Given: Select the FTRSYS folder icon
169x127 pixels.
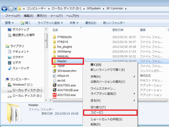Looking at the screenshot, I should coord(55,42).
